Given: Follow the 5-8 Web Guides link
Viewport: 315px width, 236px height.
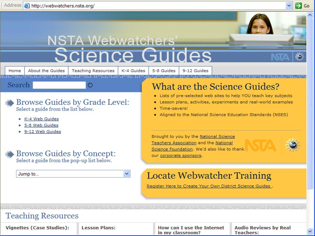Looking at the screenshot, I should 41,125.
